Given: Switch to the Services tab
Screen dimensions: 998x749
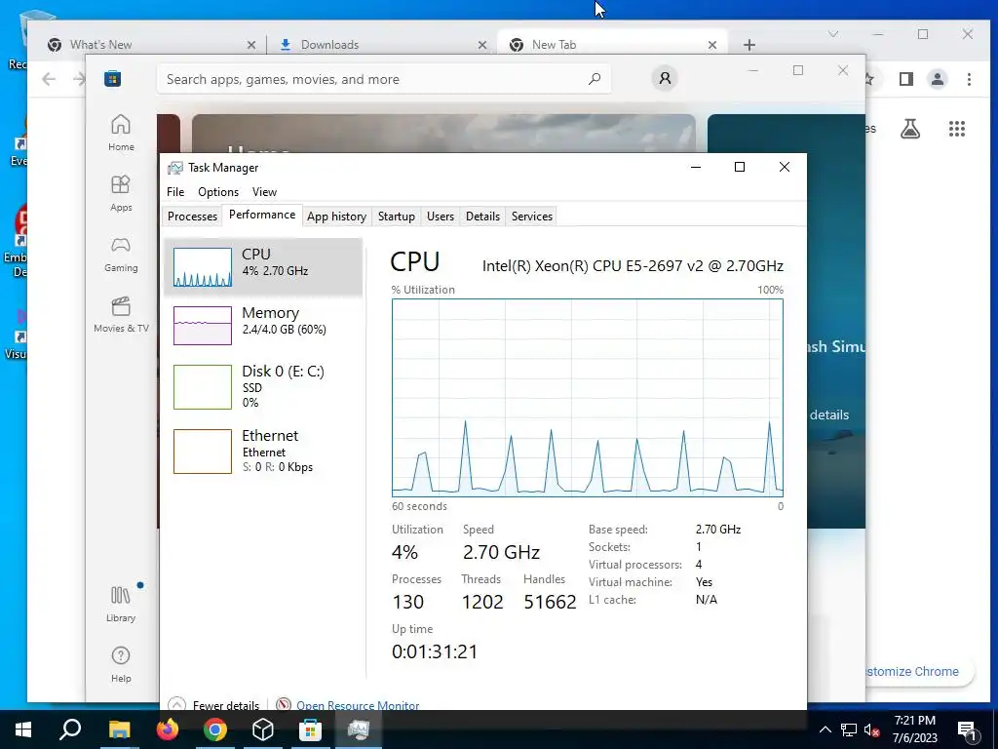Looking at the screenshot, I should click(x=531, y=216).
